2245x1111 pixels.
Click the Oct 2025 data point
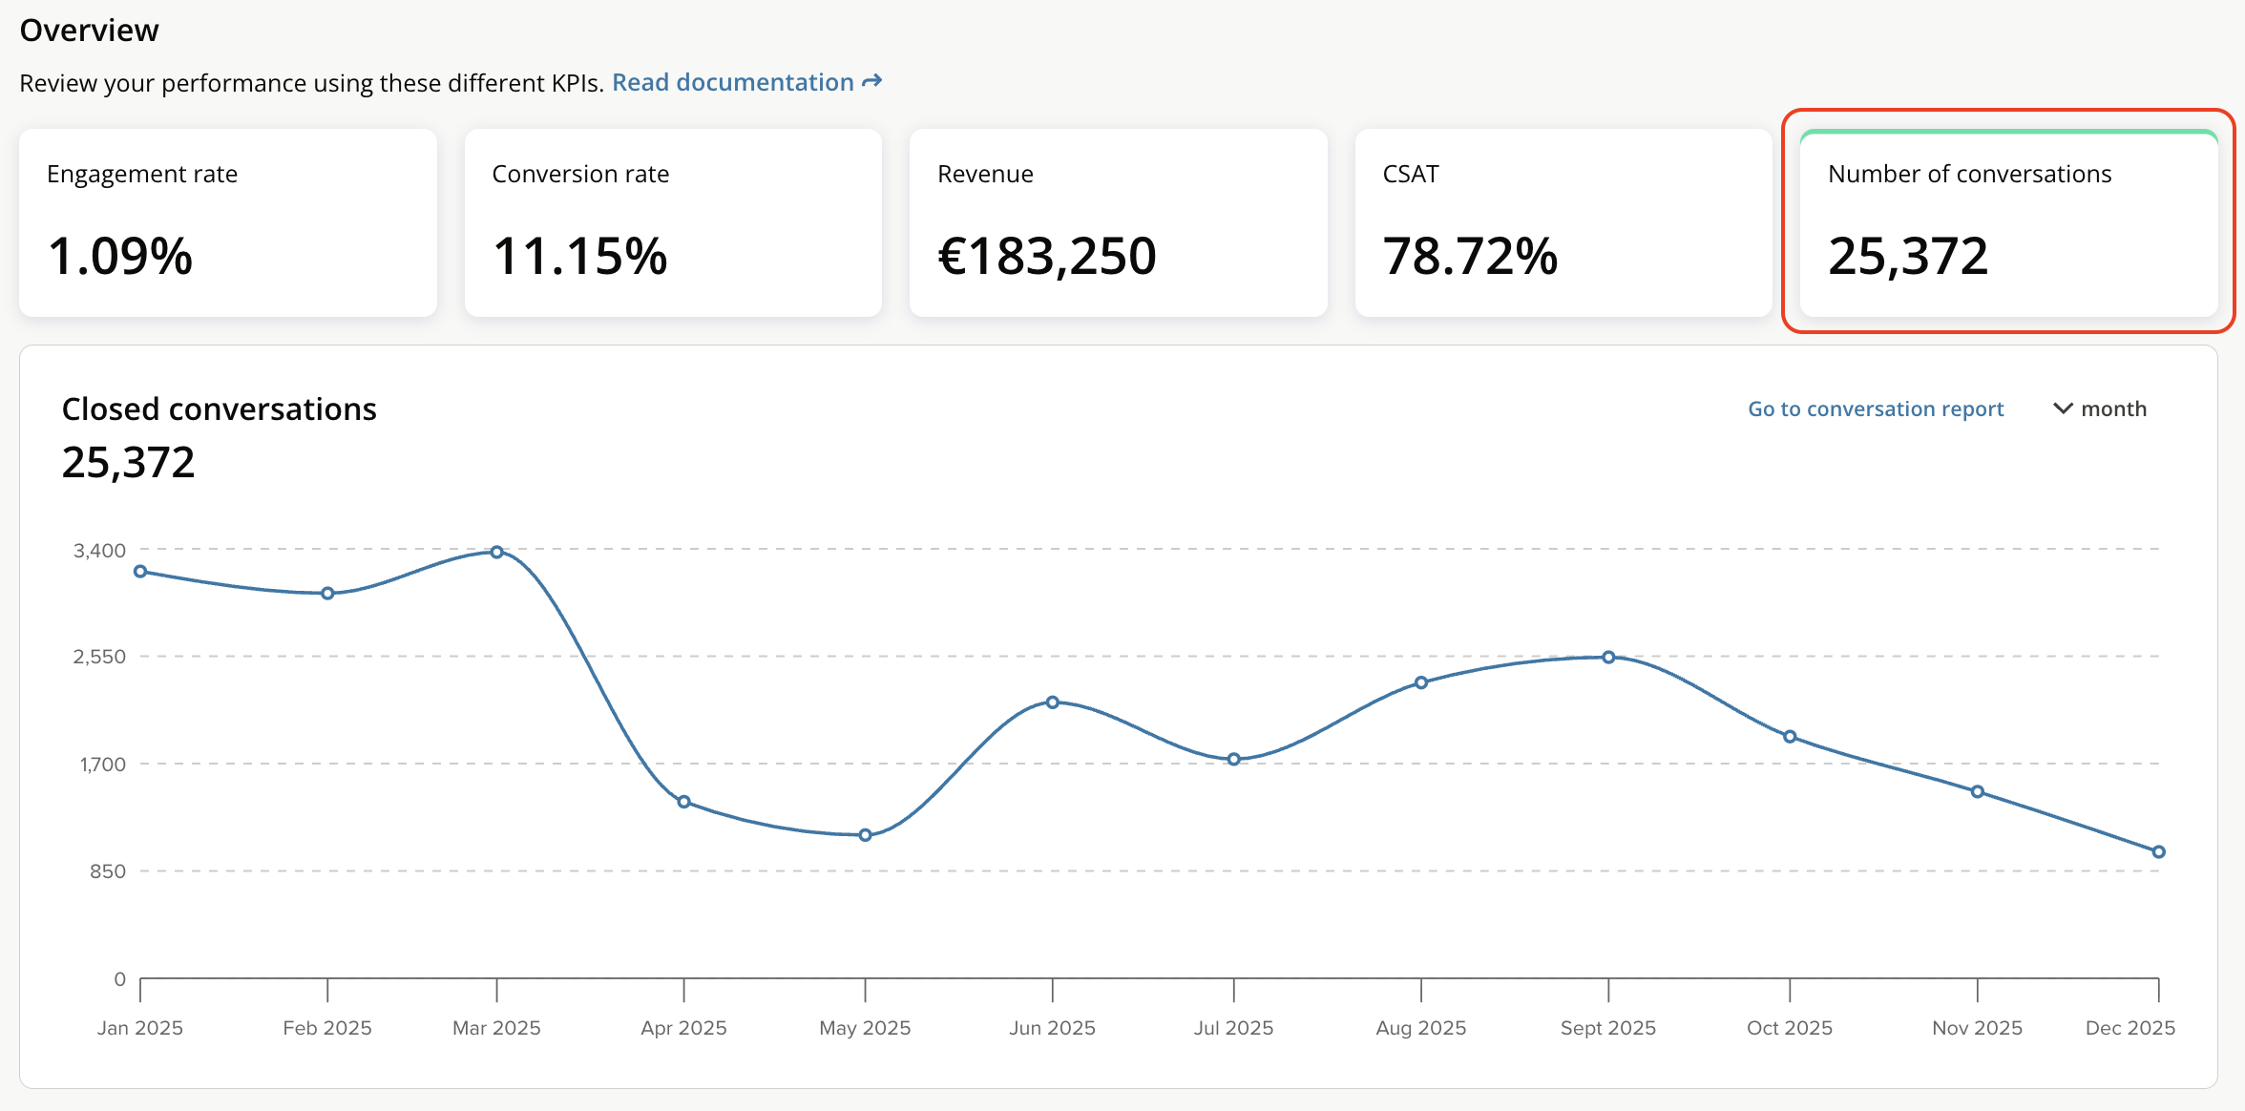click(x=1790, y=737)
